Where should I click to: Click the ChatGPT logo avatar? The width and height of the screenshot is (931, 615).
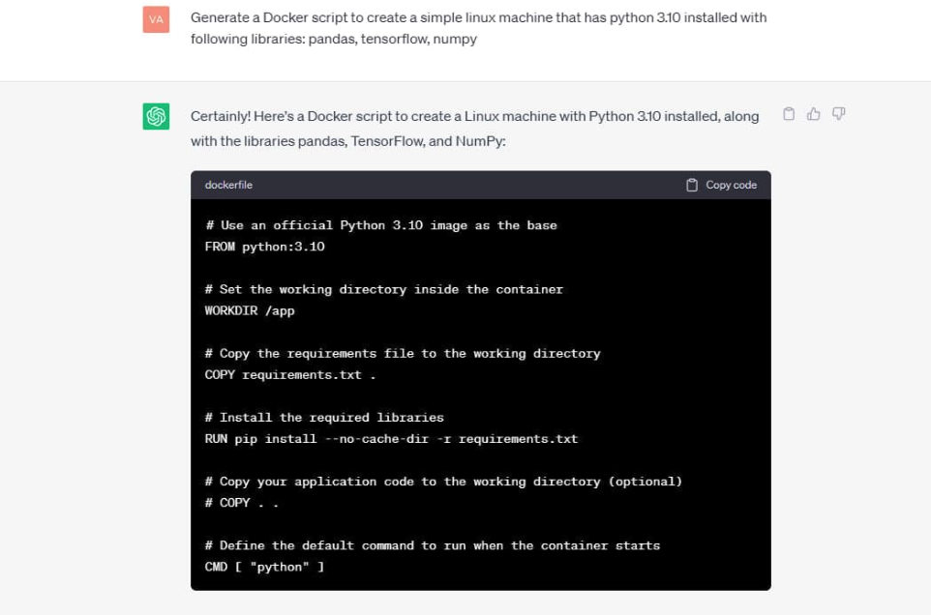(x=156, y=116)
